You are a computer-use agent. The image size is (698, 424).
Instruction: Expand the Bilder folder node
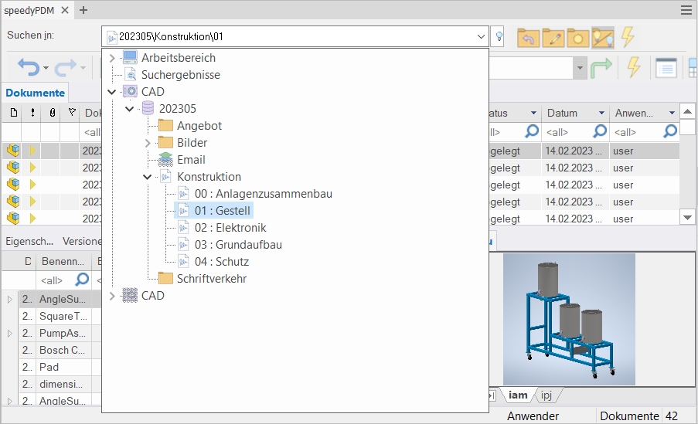pyautogui.click(x=148, y=143)
